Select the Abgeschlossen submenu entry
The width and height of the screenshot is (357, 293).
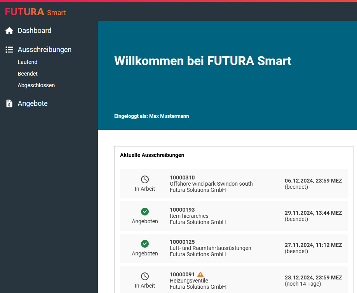(36, 85)
